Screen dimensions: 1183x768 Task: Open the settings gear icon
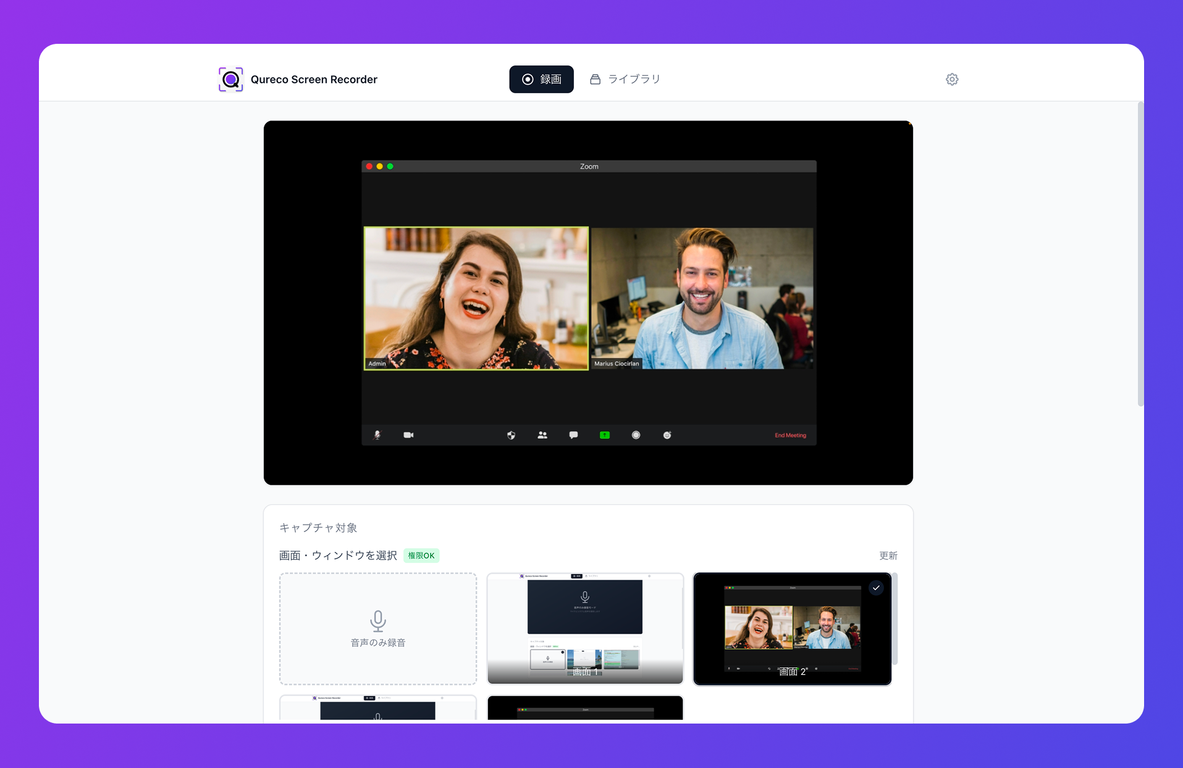pos(952,79)
